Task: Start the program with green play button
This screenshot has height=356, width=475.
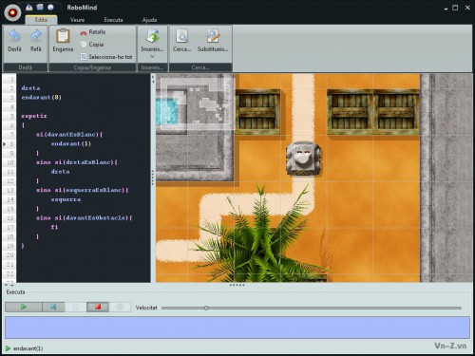Action: 24,307
